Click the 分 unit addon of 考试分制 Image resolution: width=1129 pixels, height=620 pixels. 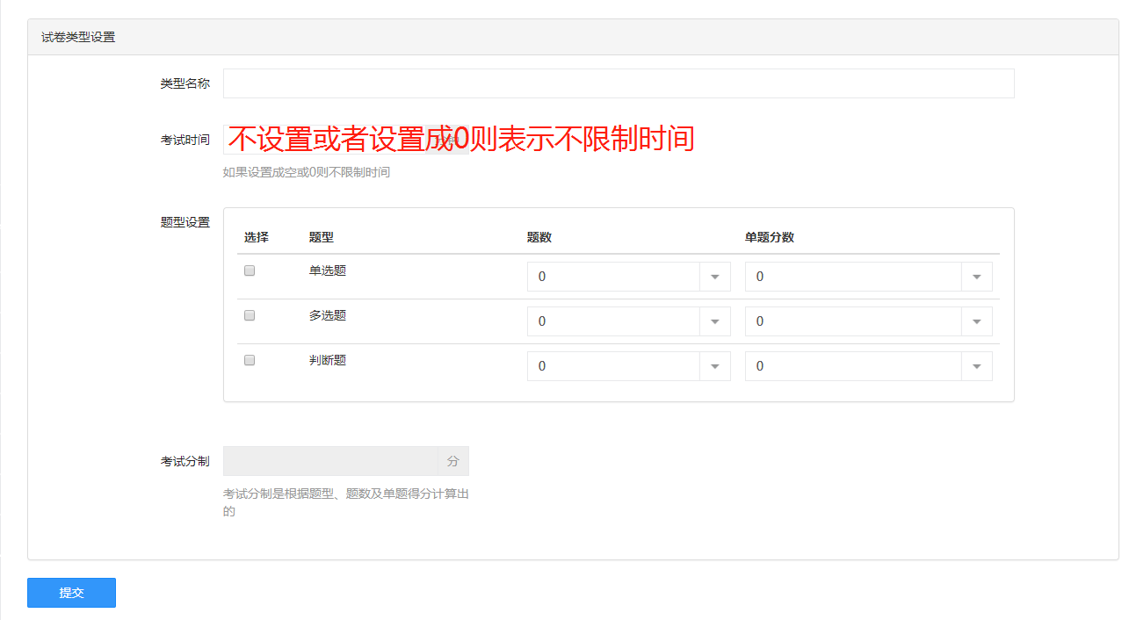[453, 461]
